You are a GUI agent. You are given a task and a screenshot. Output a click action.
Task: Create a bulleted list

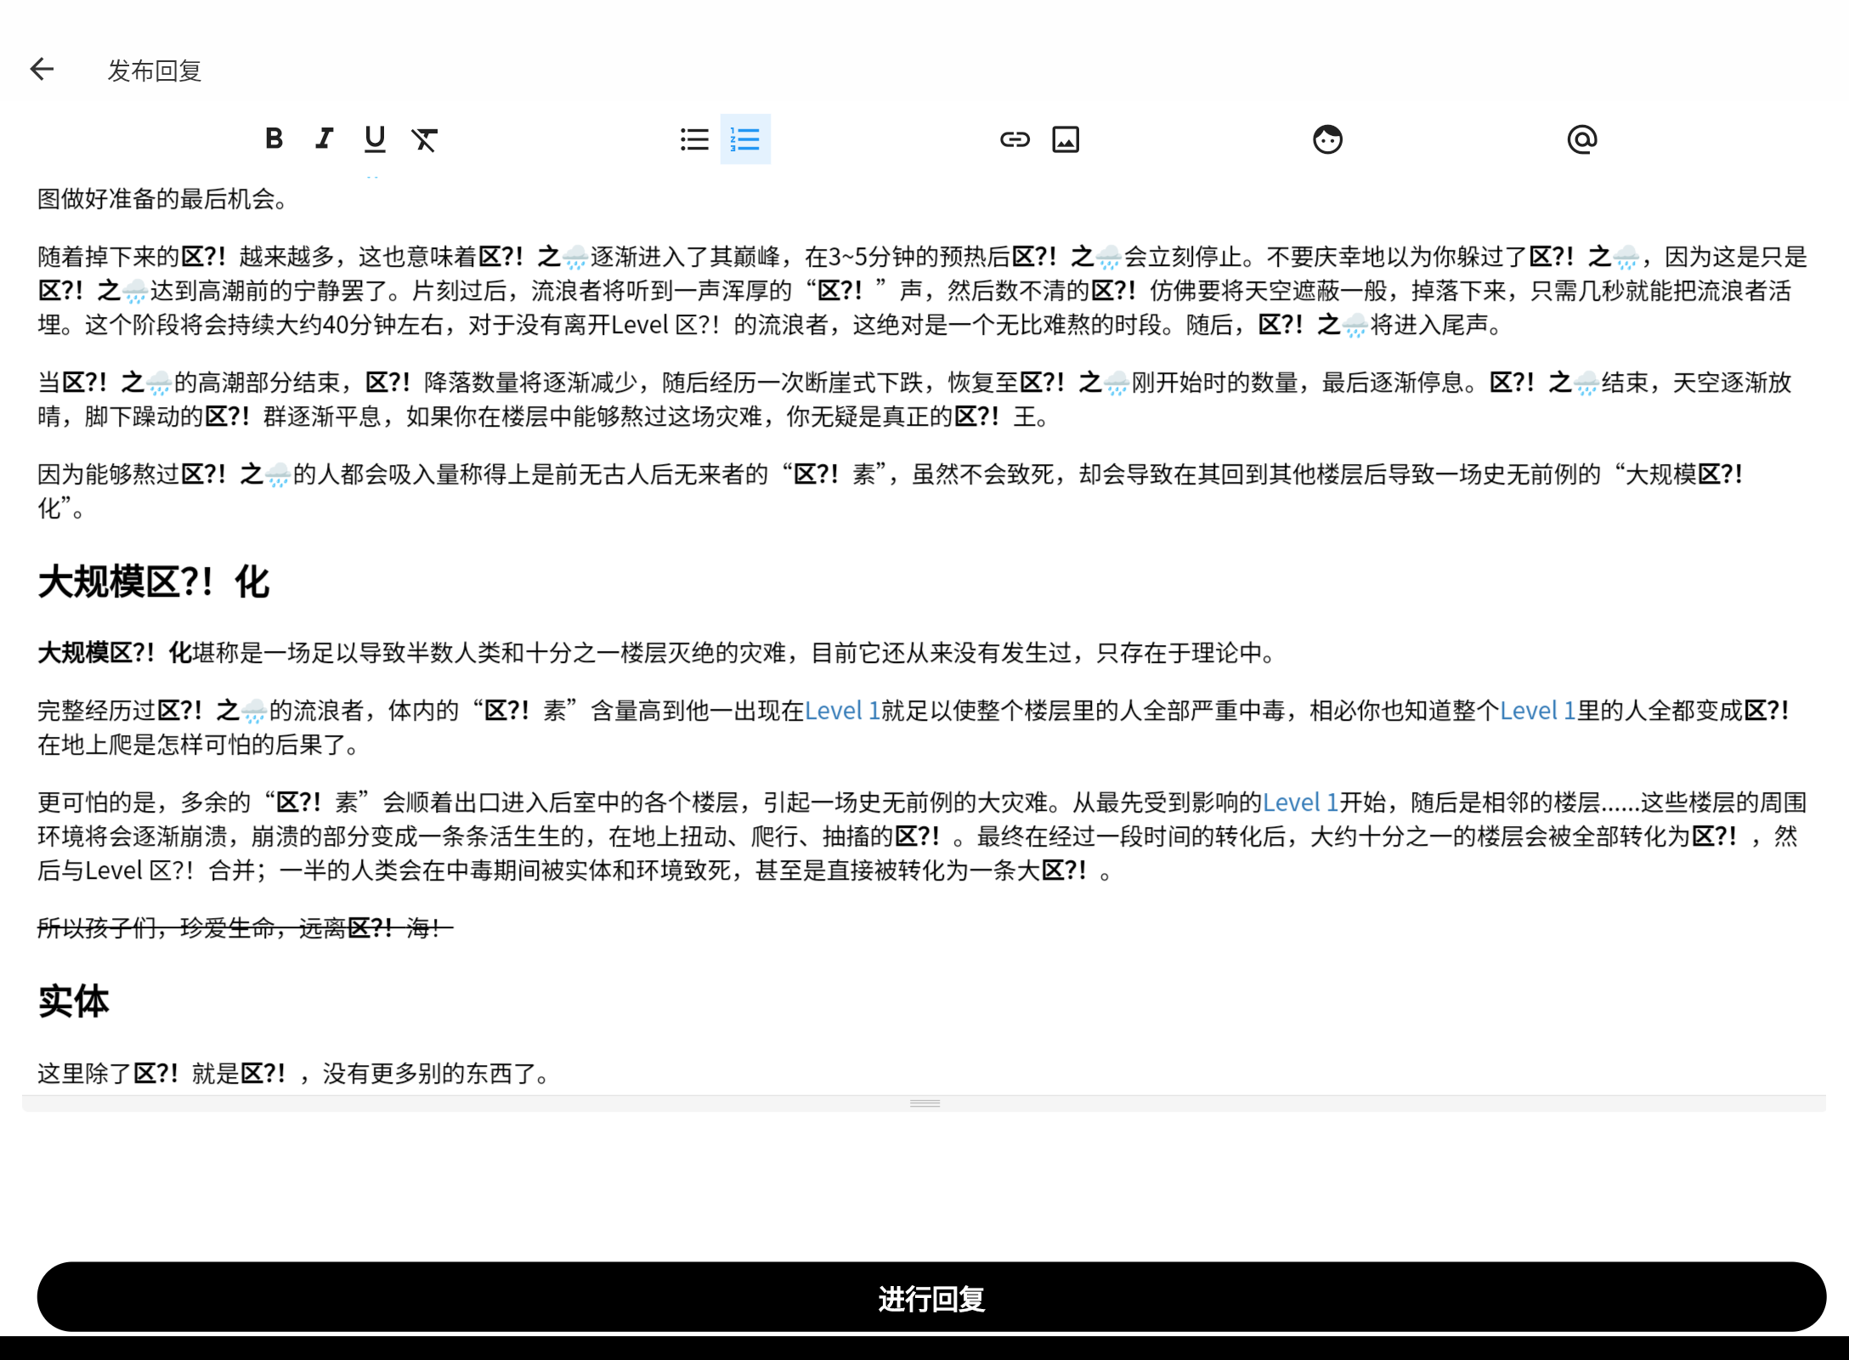tap(694, 139)
